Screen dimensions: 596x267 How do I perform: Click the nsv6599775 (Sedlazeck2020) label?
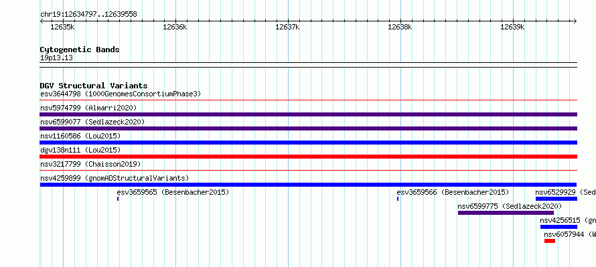(510, 206)
